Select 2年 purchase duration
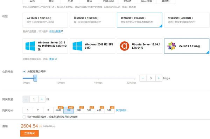 pos(79,110)
